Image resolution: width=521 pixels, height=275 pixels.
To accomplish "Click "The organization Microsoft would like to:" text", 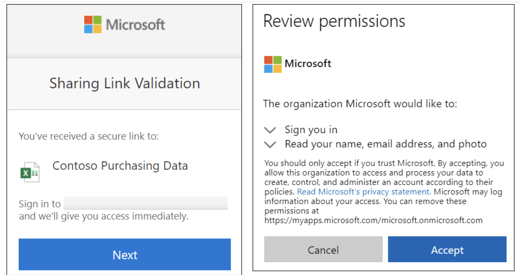I will [360, 104].
